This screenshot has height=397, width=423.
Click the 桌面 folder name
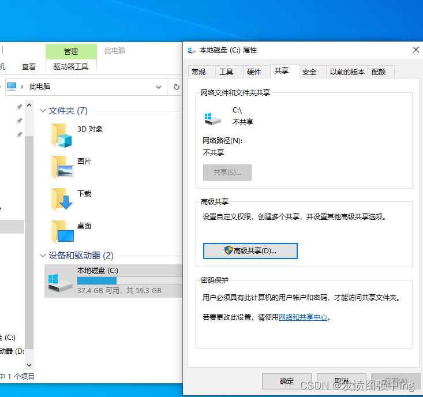click(84, 226)
